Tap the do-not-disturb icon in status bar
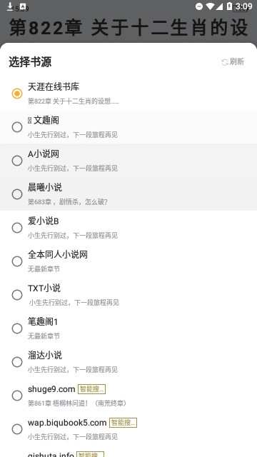 [x=199, y=6]
